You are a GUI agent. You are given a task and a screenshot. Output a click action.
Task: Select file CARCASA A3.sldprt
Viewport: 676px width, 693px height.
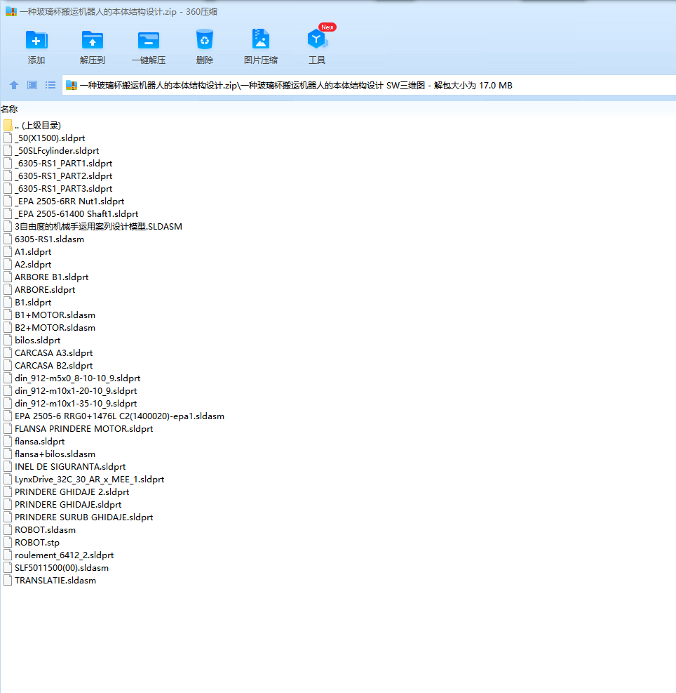tap(53, 353)
